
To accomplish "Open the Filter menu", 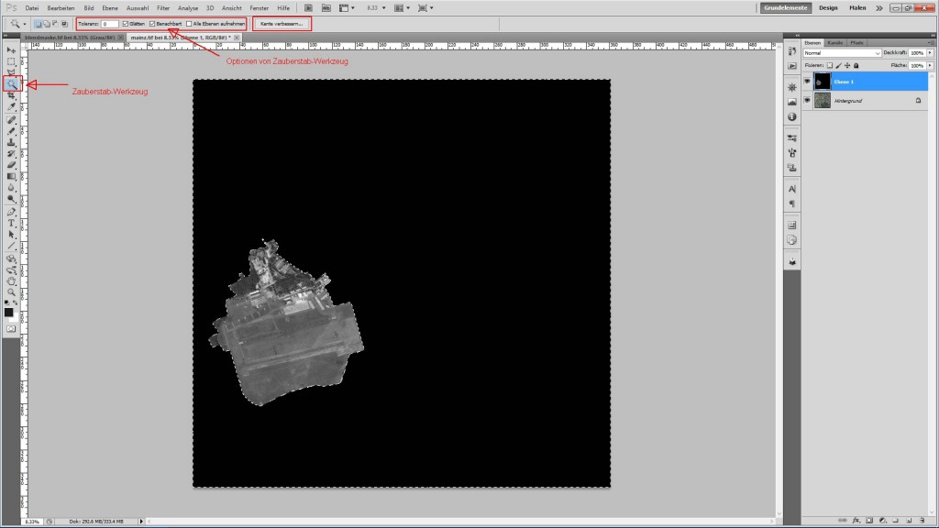I will click(x=163, y=7).
